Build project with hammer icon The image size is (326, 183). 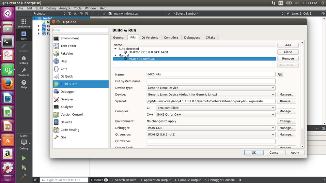pos(24,176)
